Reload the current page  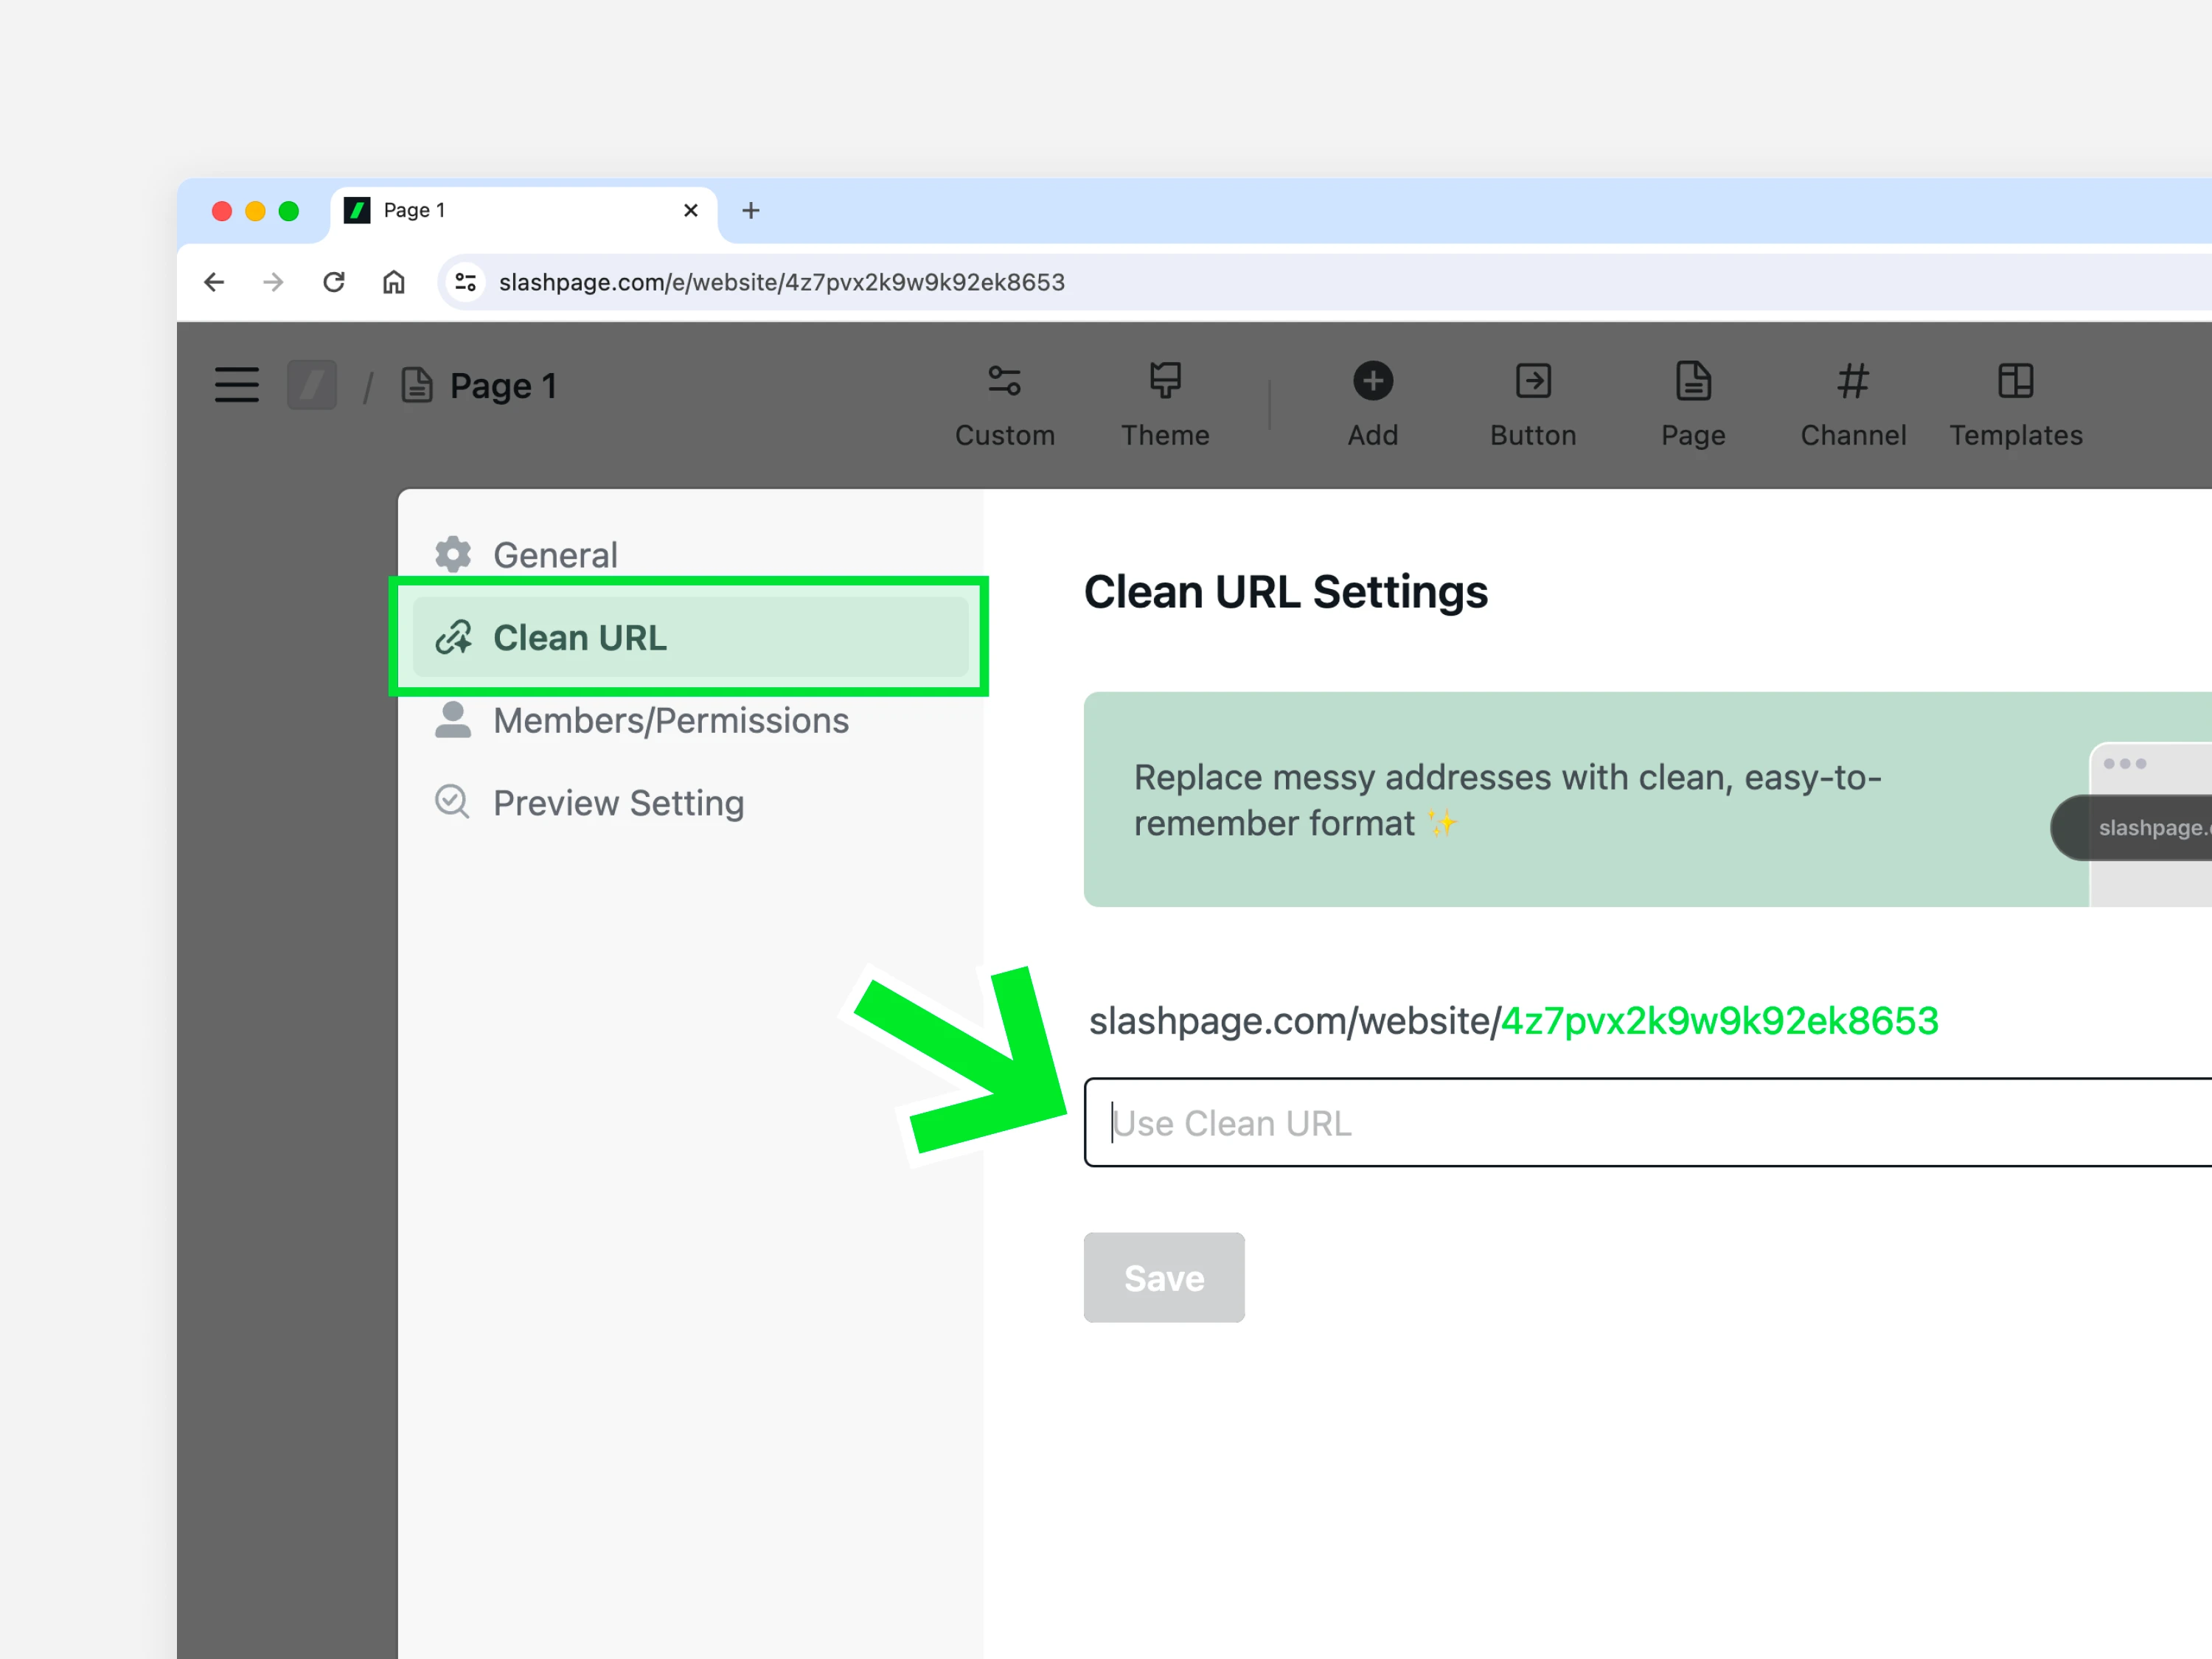click(334, 282)
